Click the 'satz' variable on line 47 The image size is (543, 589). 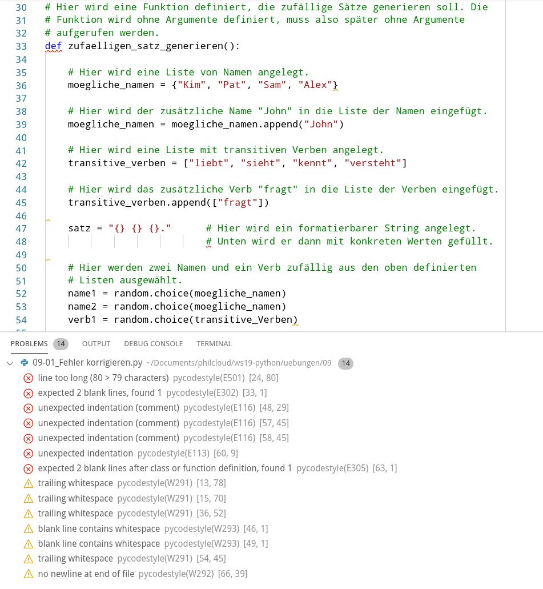[x=79, y=229]
